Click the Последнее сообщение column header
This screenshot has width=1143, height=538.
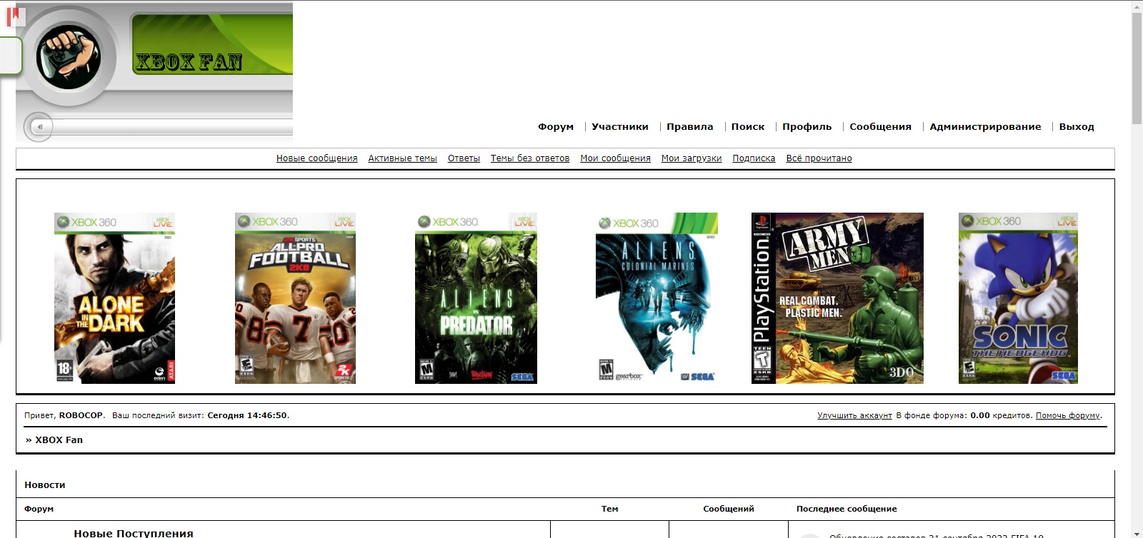pos(847,509)
